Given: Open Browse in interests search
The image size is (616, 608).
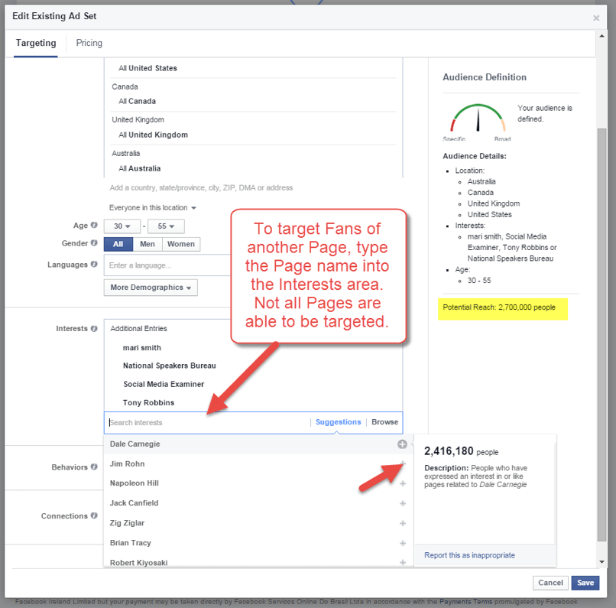Looking at the screenshot, I should pos(384,421).
